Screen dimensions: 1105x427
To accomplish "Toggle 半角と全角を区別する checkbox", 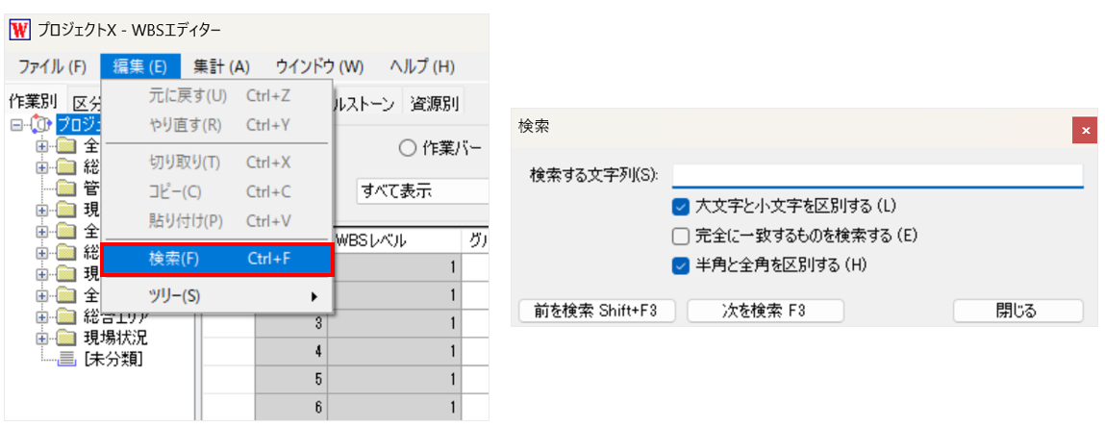I will pyautogui.click(x=680, y=265).
